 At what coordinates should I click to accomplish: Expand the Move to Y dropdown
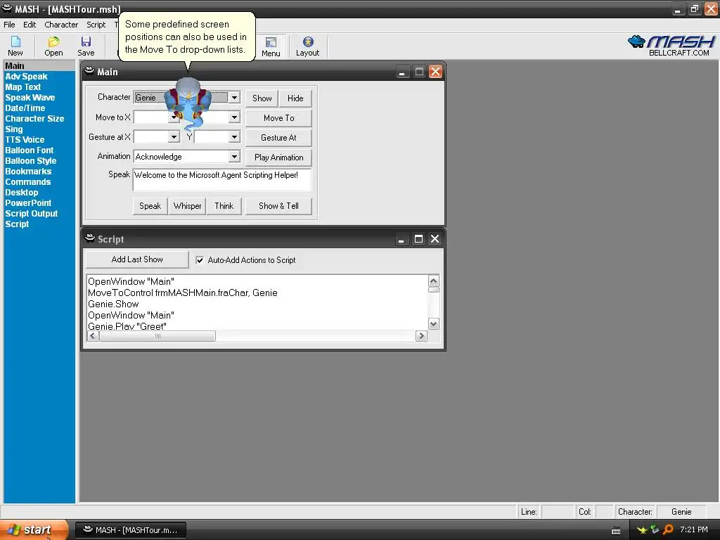coord(234,117)
